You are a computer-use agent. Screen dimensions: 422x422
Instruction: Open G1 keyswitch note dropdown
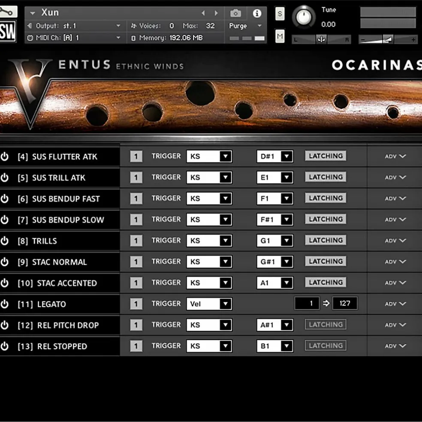275,240
